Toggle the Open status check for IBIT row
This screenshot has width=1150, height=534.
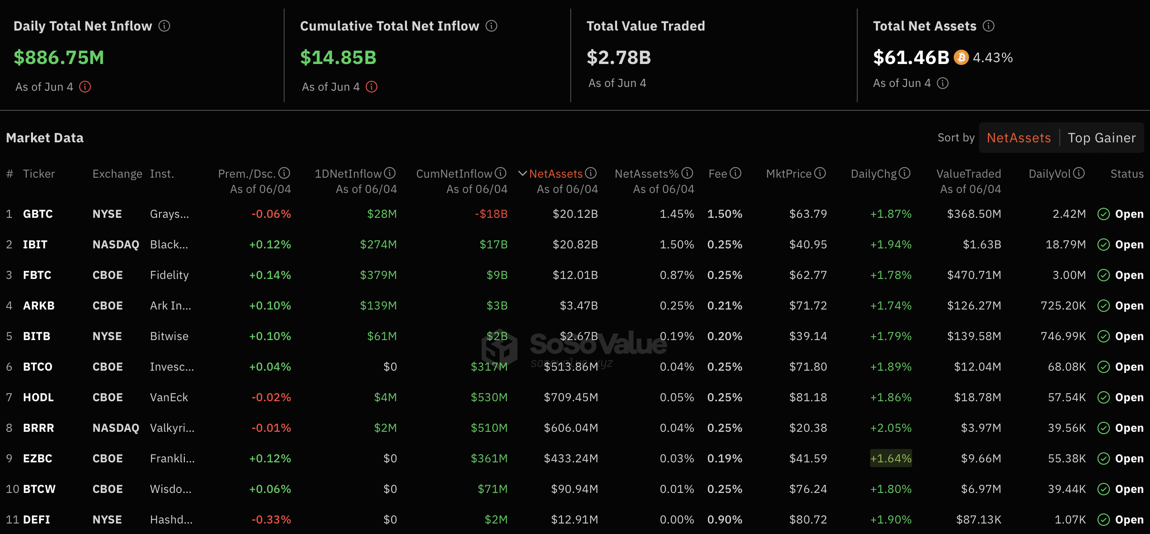pos(1104,244)
